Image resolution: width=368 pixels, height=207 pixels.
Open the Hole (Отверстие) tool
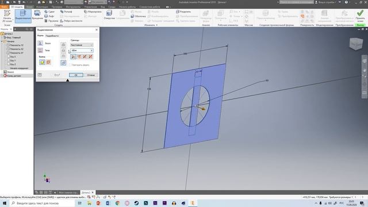(109, 15)
